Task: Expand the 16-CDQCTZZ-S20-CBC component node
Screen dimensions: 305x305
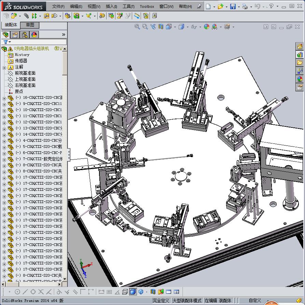Action: coord(4,98)
